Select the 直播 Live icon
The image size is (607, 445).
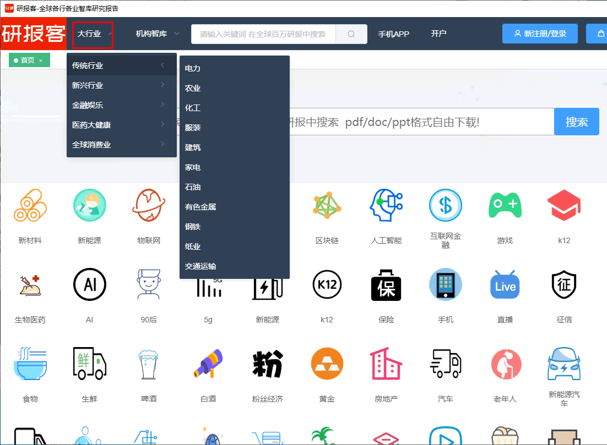click(x=505, y=284)
